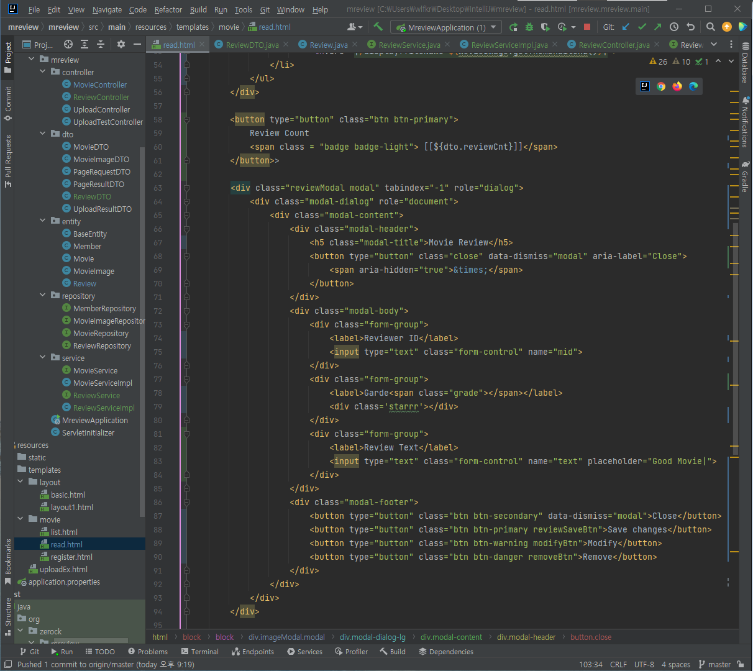Screen dimensions: 753x671
Task: Open Search Everywhere magnifier icon
Action: tap(711, 27)
